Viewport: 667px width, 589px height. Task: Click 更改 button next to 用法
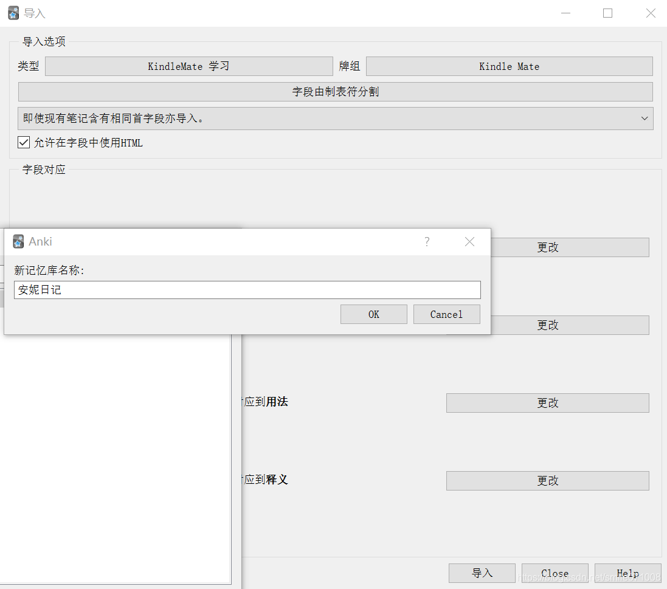[x=547, y=403]
